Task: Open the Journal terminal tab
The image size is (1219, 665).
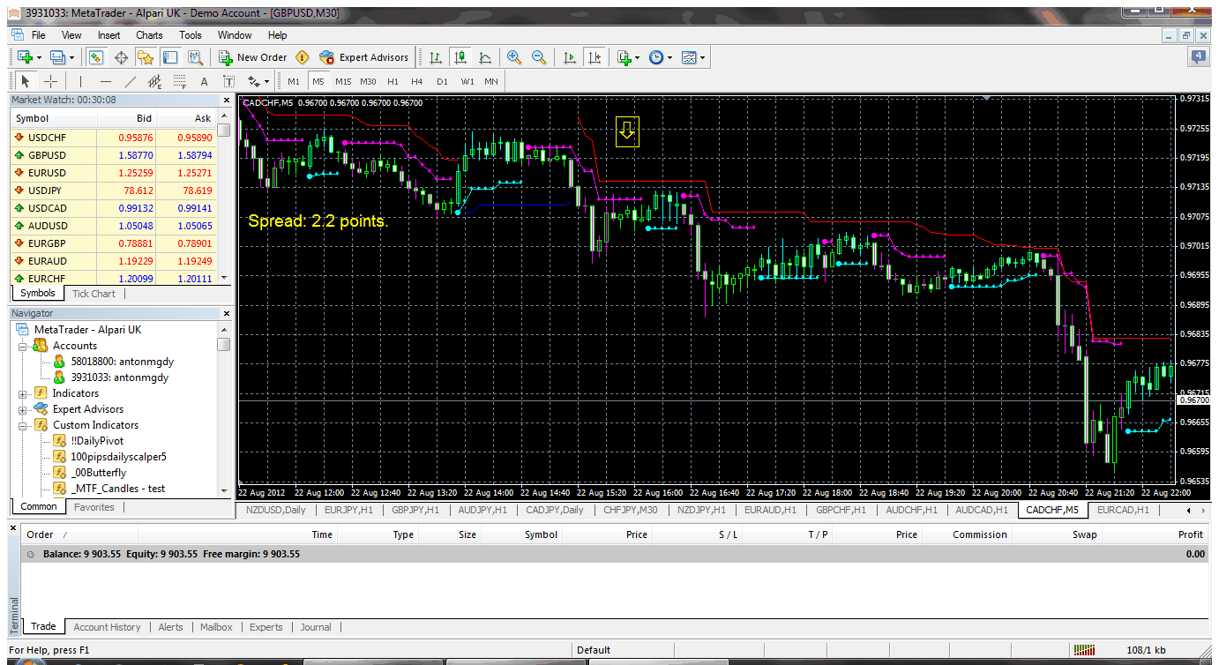Action: coord(316,627)
